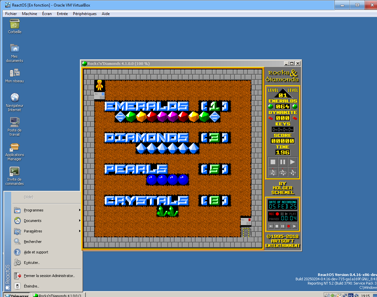Toggle simple sound effects button
This screenshot has height=297, width=377.
[292, 172]
